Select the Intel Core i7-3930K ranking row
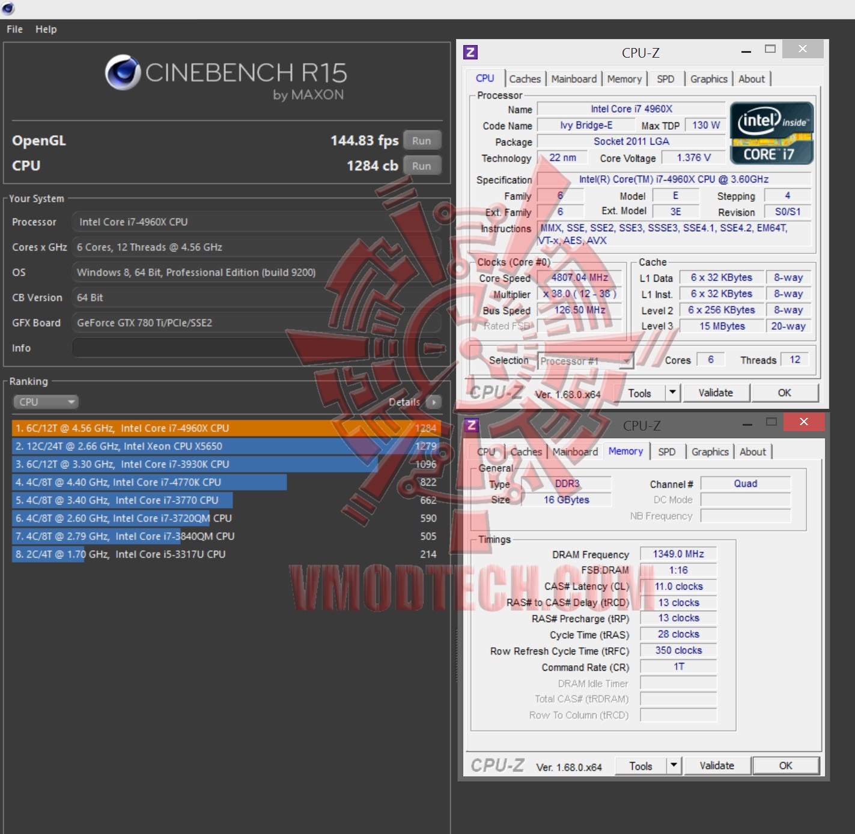 click(227, 464)
